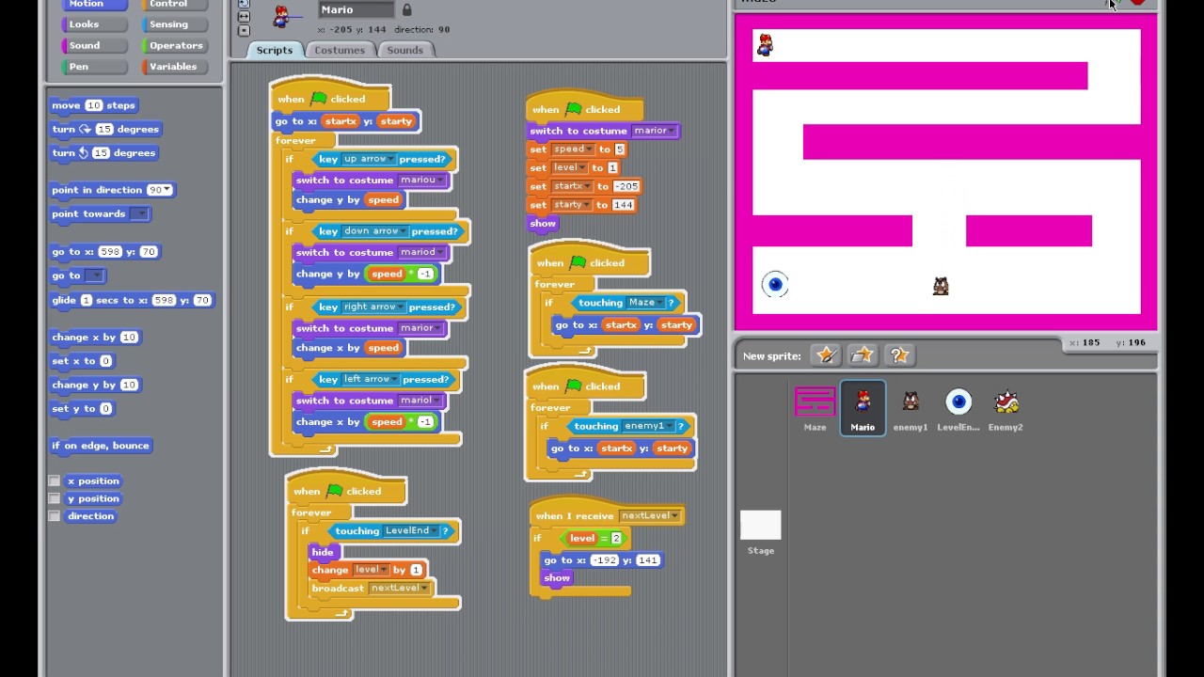Screen dimensions: 1204x677
Task: Click the 'show' block under 'set starty'
Action: click(x=543, y=224)
